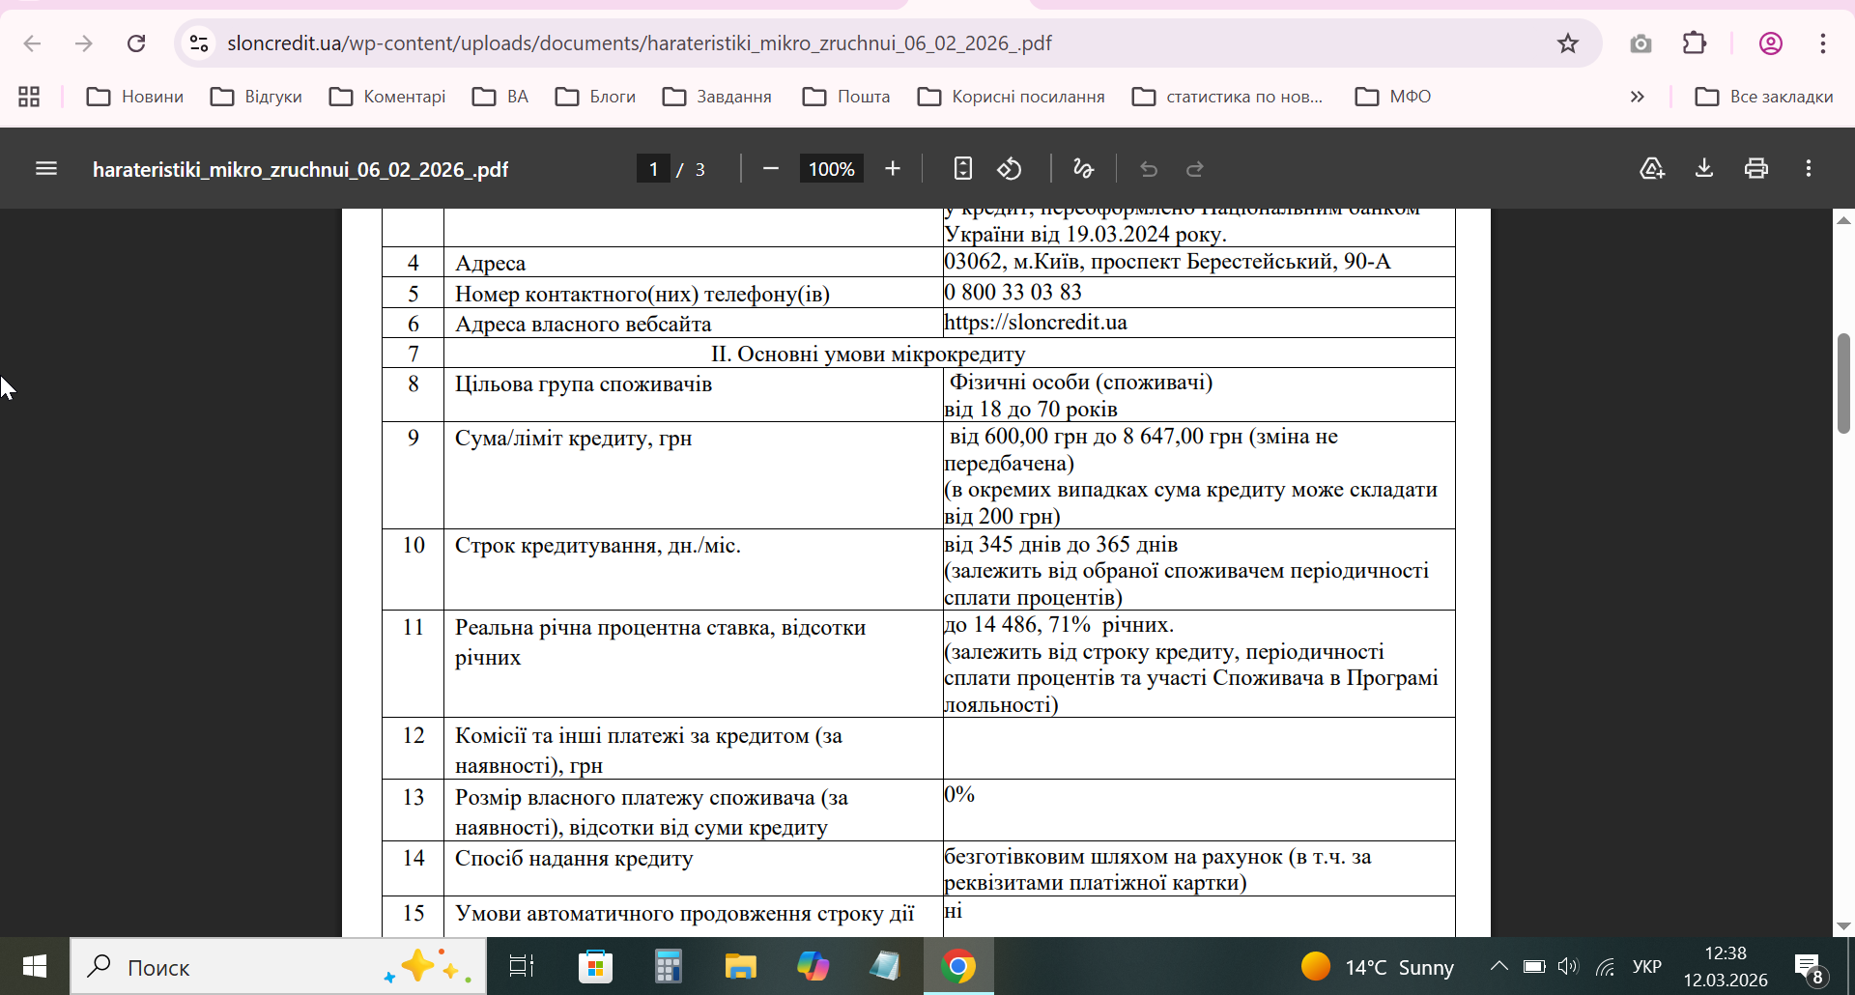Open the PDF sidebar menu icon

tap(46, 169)
